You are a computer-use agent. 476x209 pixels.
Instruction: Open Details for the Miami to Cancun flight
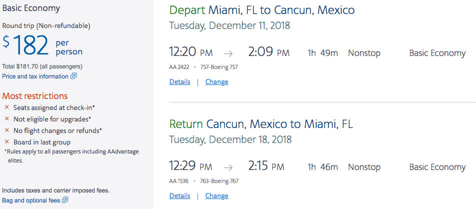pos(180,81)
